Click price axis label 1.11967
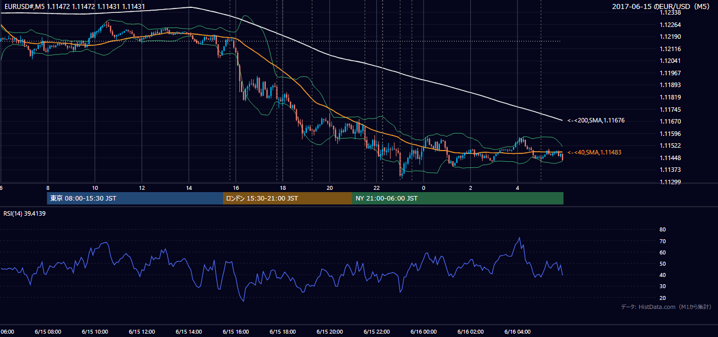The width and height of the screenshot is (718, 337). (x=670, y=73)
